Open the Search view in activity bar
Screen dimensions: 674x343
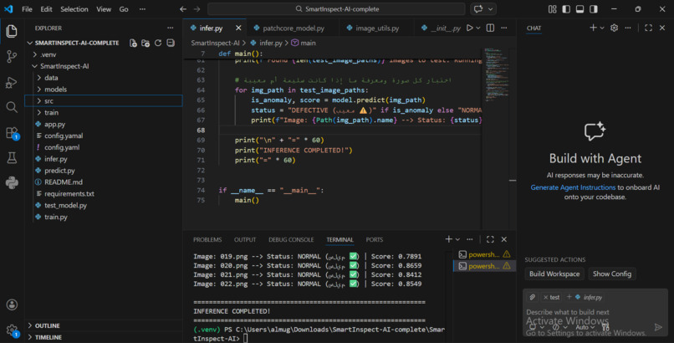click(x=12, y=107)
